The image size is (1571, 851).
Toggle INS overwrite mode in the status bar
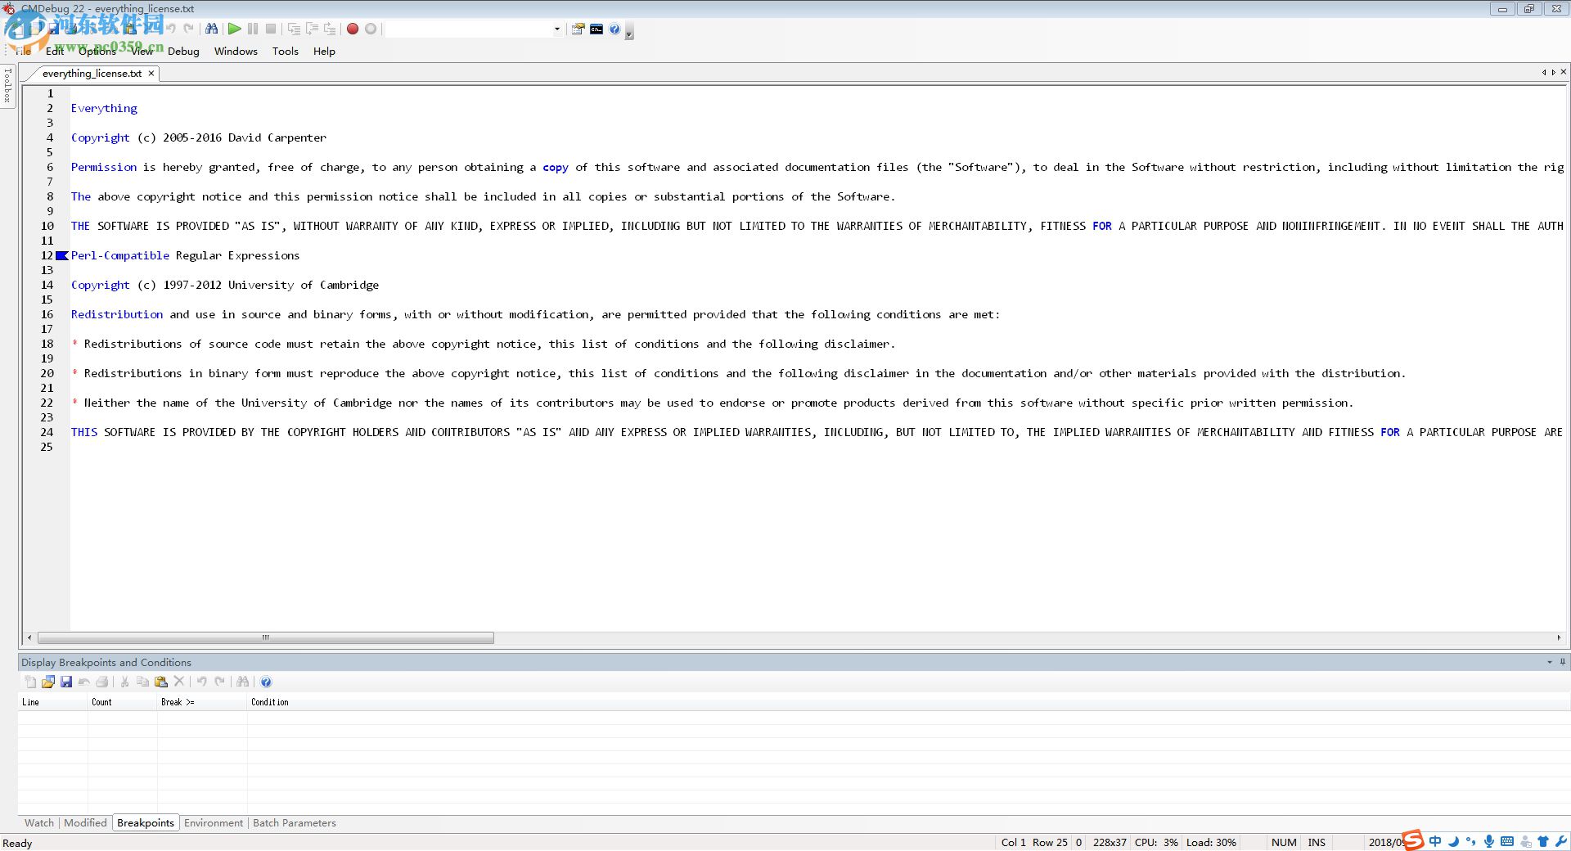pyautogui.click(x=1316, y=842)
